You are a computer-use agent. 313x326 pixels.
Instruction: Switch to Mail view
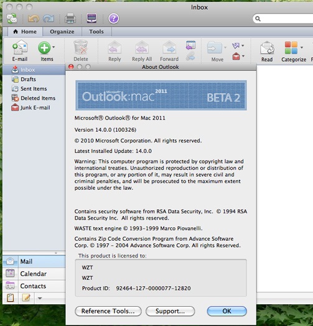point(34,261)
